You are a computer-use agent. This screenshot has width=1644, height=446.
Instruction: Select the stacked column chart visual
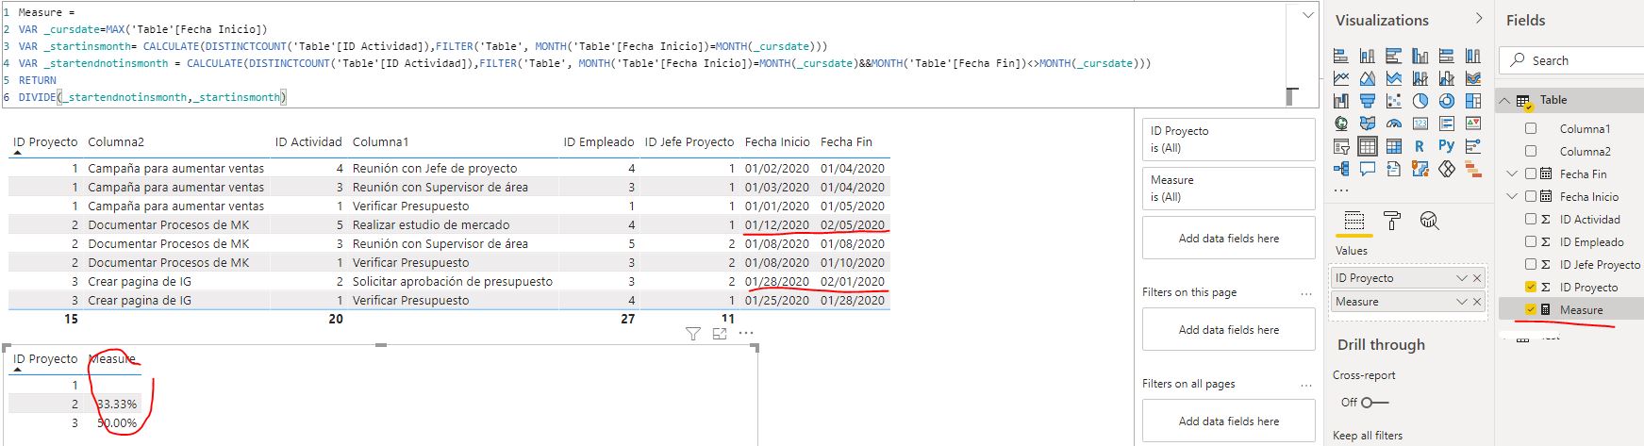[x=1367, y=56]
